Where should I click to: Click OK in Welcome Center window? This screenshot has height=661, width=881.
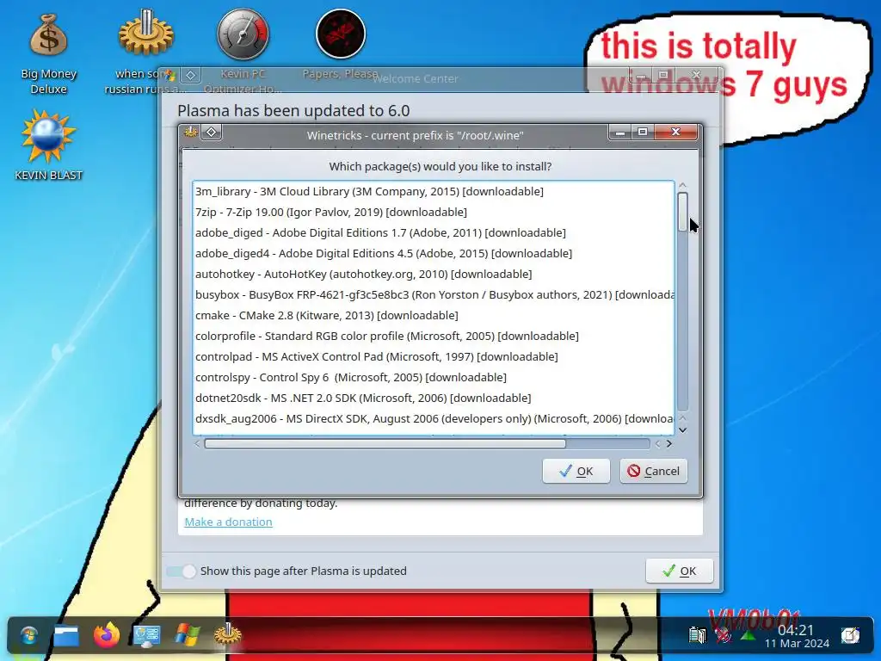click(x=680, y=571)
